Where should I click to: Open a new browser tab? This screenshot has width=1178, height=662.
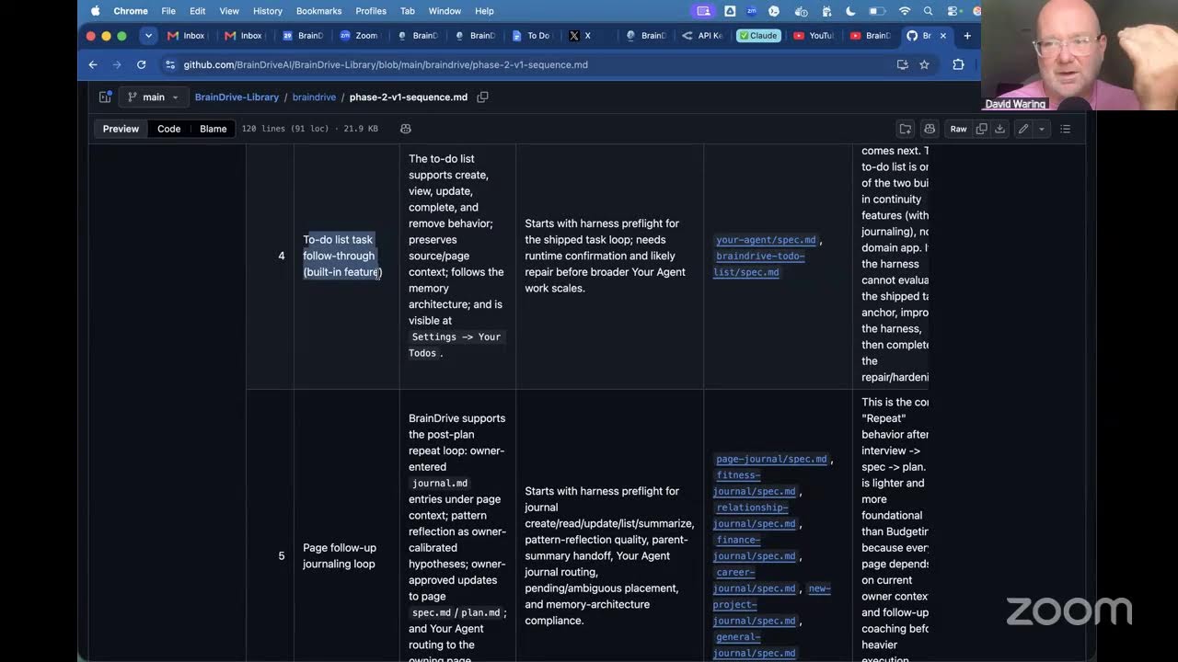[966, 36]
